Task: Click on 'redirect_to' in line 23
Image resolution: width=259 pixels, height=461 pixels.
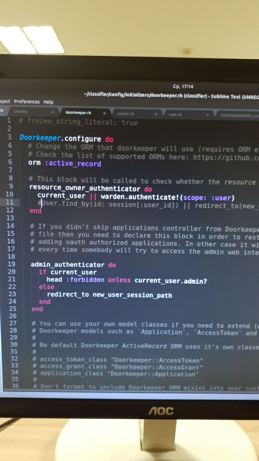Action: click(x=68, y=295)
